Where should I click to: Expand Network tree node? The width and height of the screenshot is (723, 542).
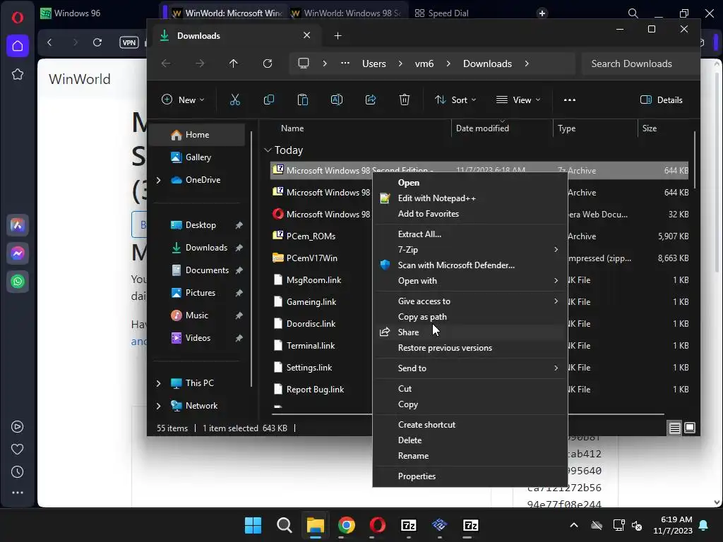pos(159,406)
